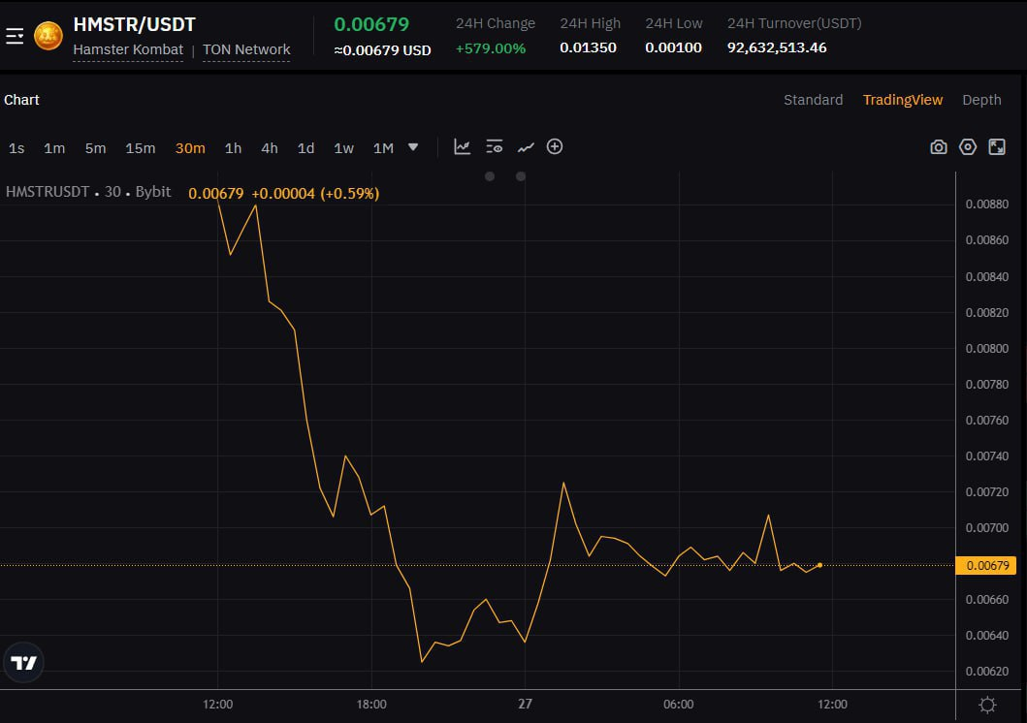
Task: Click the Hamster Kombat link
Action: [128, 49]
